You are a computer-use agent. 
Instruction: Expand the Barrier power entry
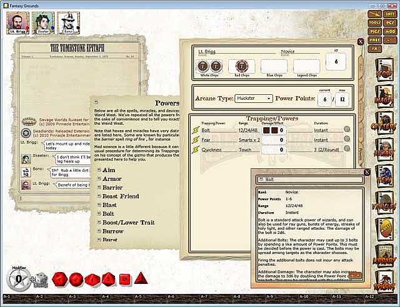coord(99,187)
